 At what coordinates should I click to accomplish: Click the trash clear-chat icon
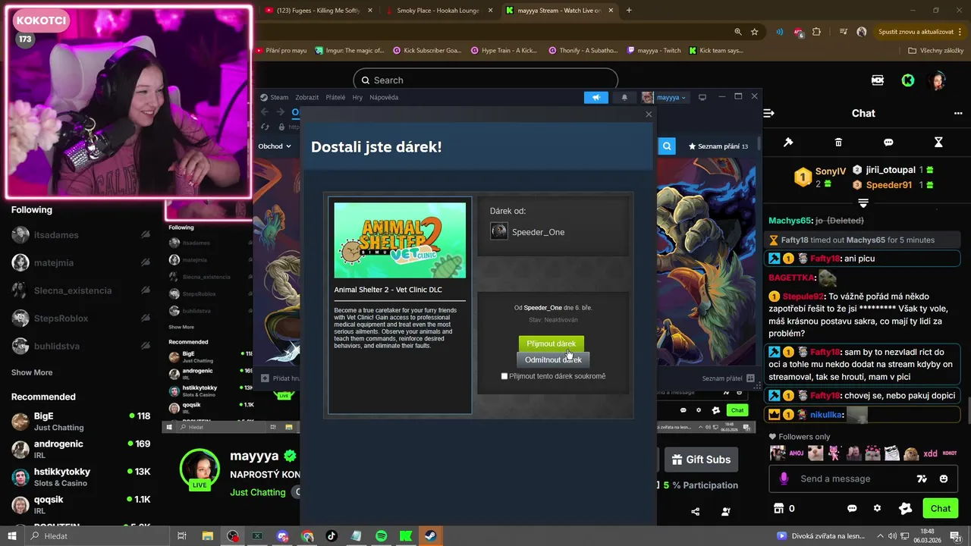click(x=838, y=142)
